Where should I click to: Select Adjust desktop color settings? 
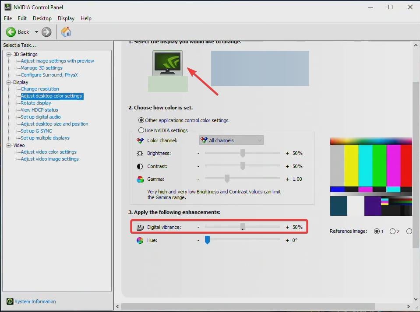pyautogui.click(x=52, y=96)
